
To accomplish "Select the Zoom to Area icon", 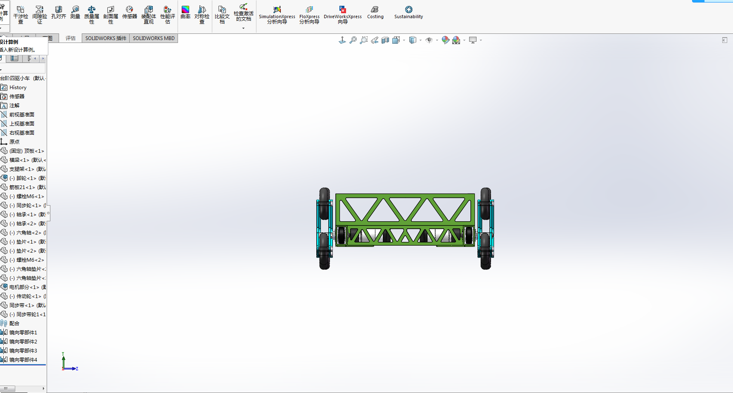I will (364, 40).
